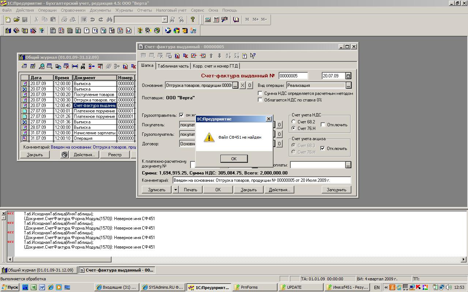Screen dimensions: 468x292
Task: Select the Счет 68.2 radio button
Action: pyautogui.click(x=294, y=122)
